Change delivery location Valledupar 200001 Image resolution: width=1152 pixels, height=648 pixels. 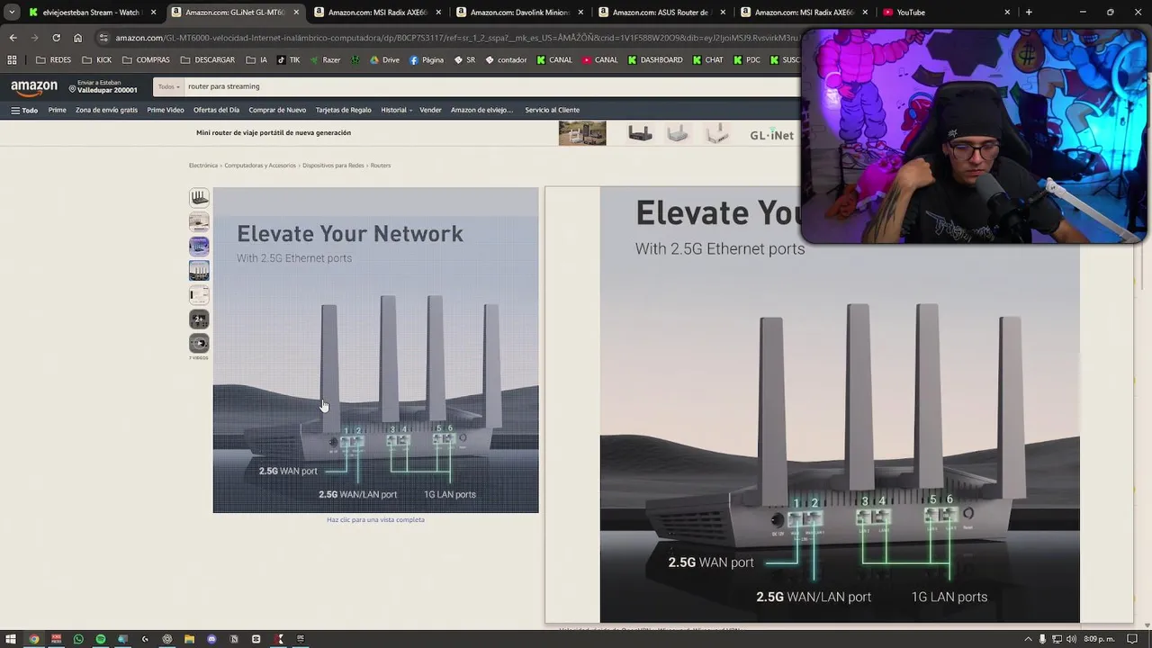(103, 86)
